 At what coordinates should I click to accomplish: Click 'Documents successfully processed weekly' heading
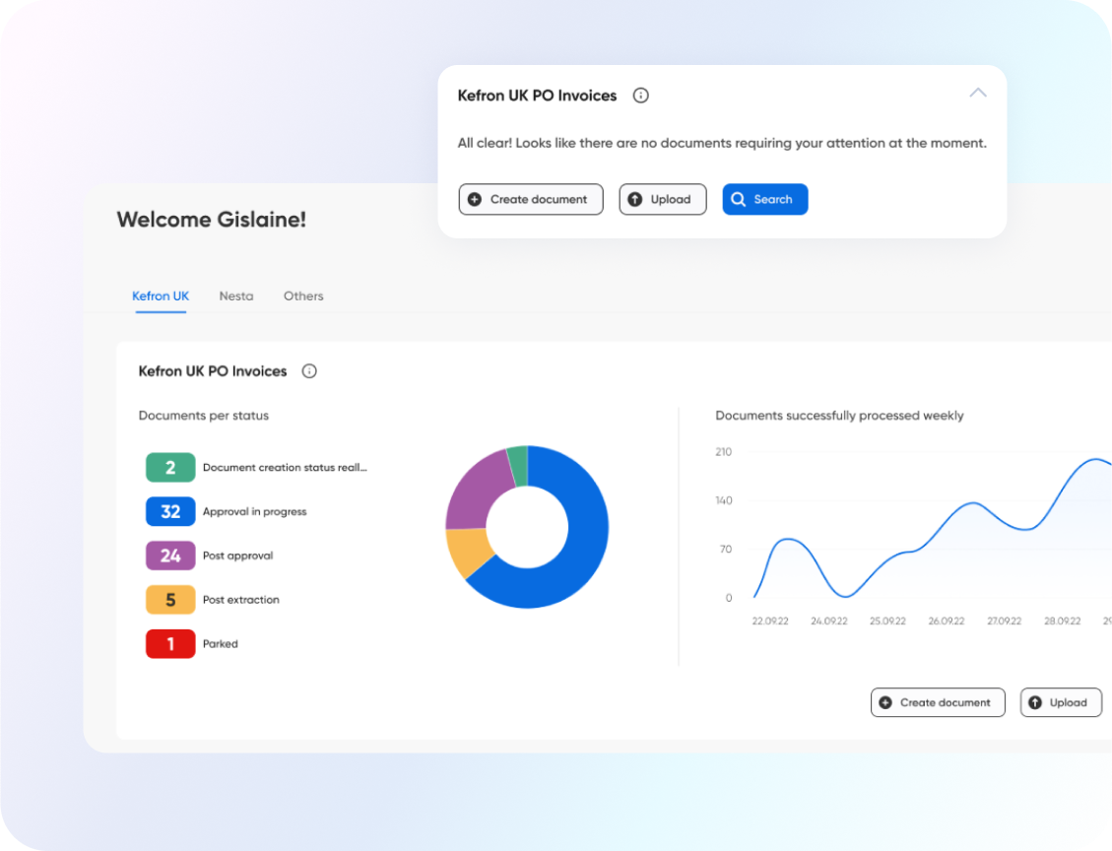pos(839,416)
